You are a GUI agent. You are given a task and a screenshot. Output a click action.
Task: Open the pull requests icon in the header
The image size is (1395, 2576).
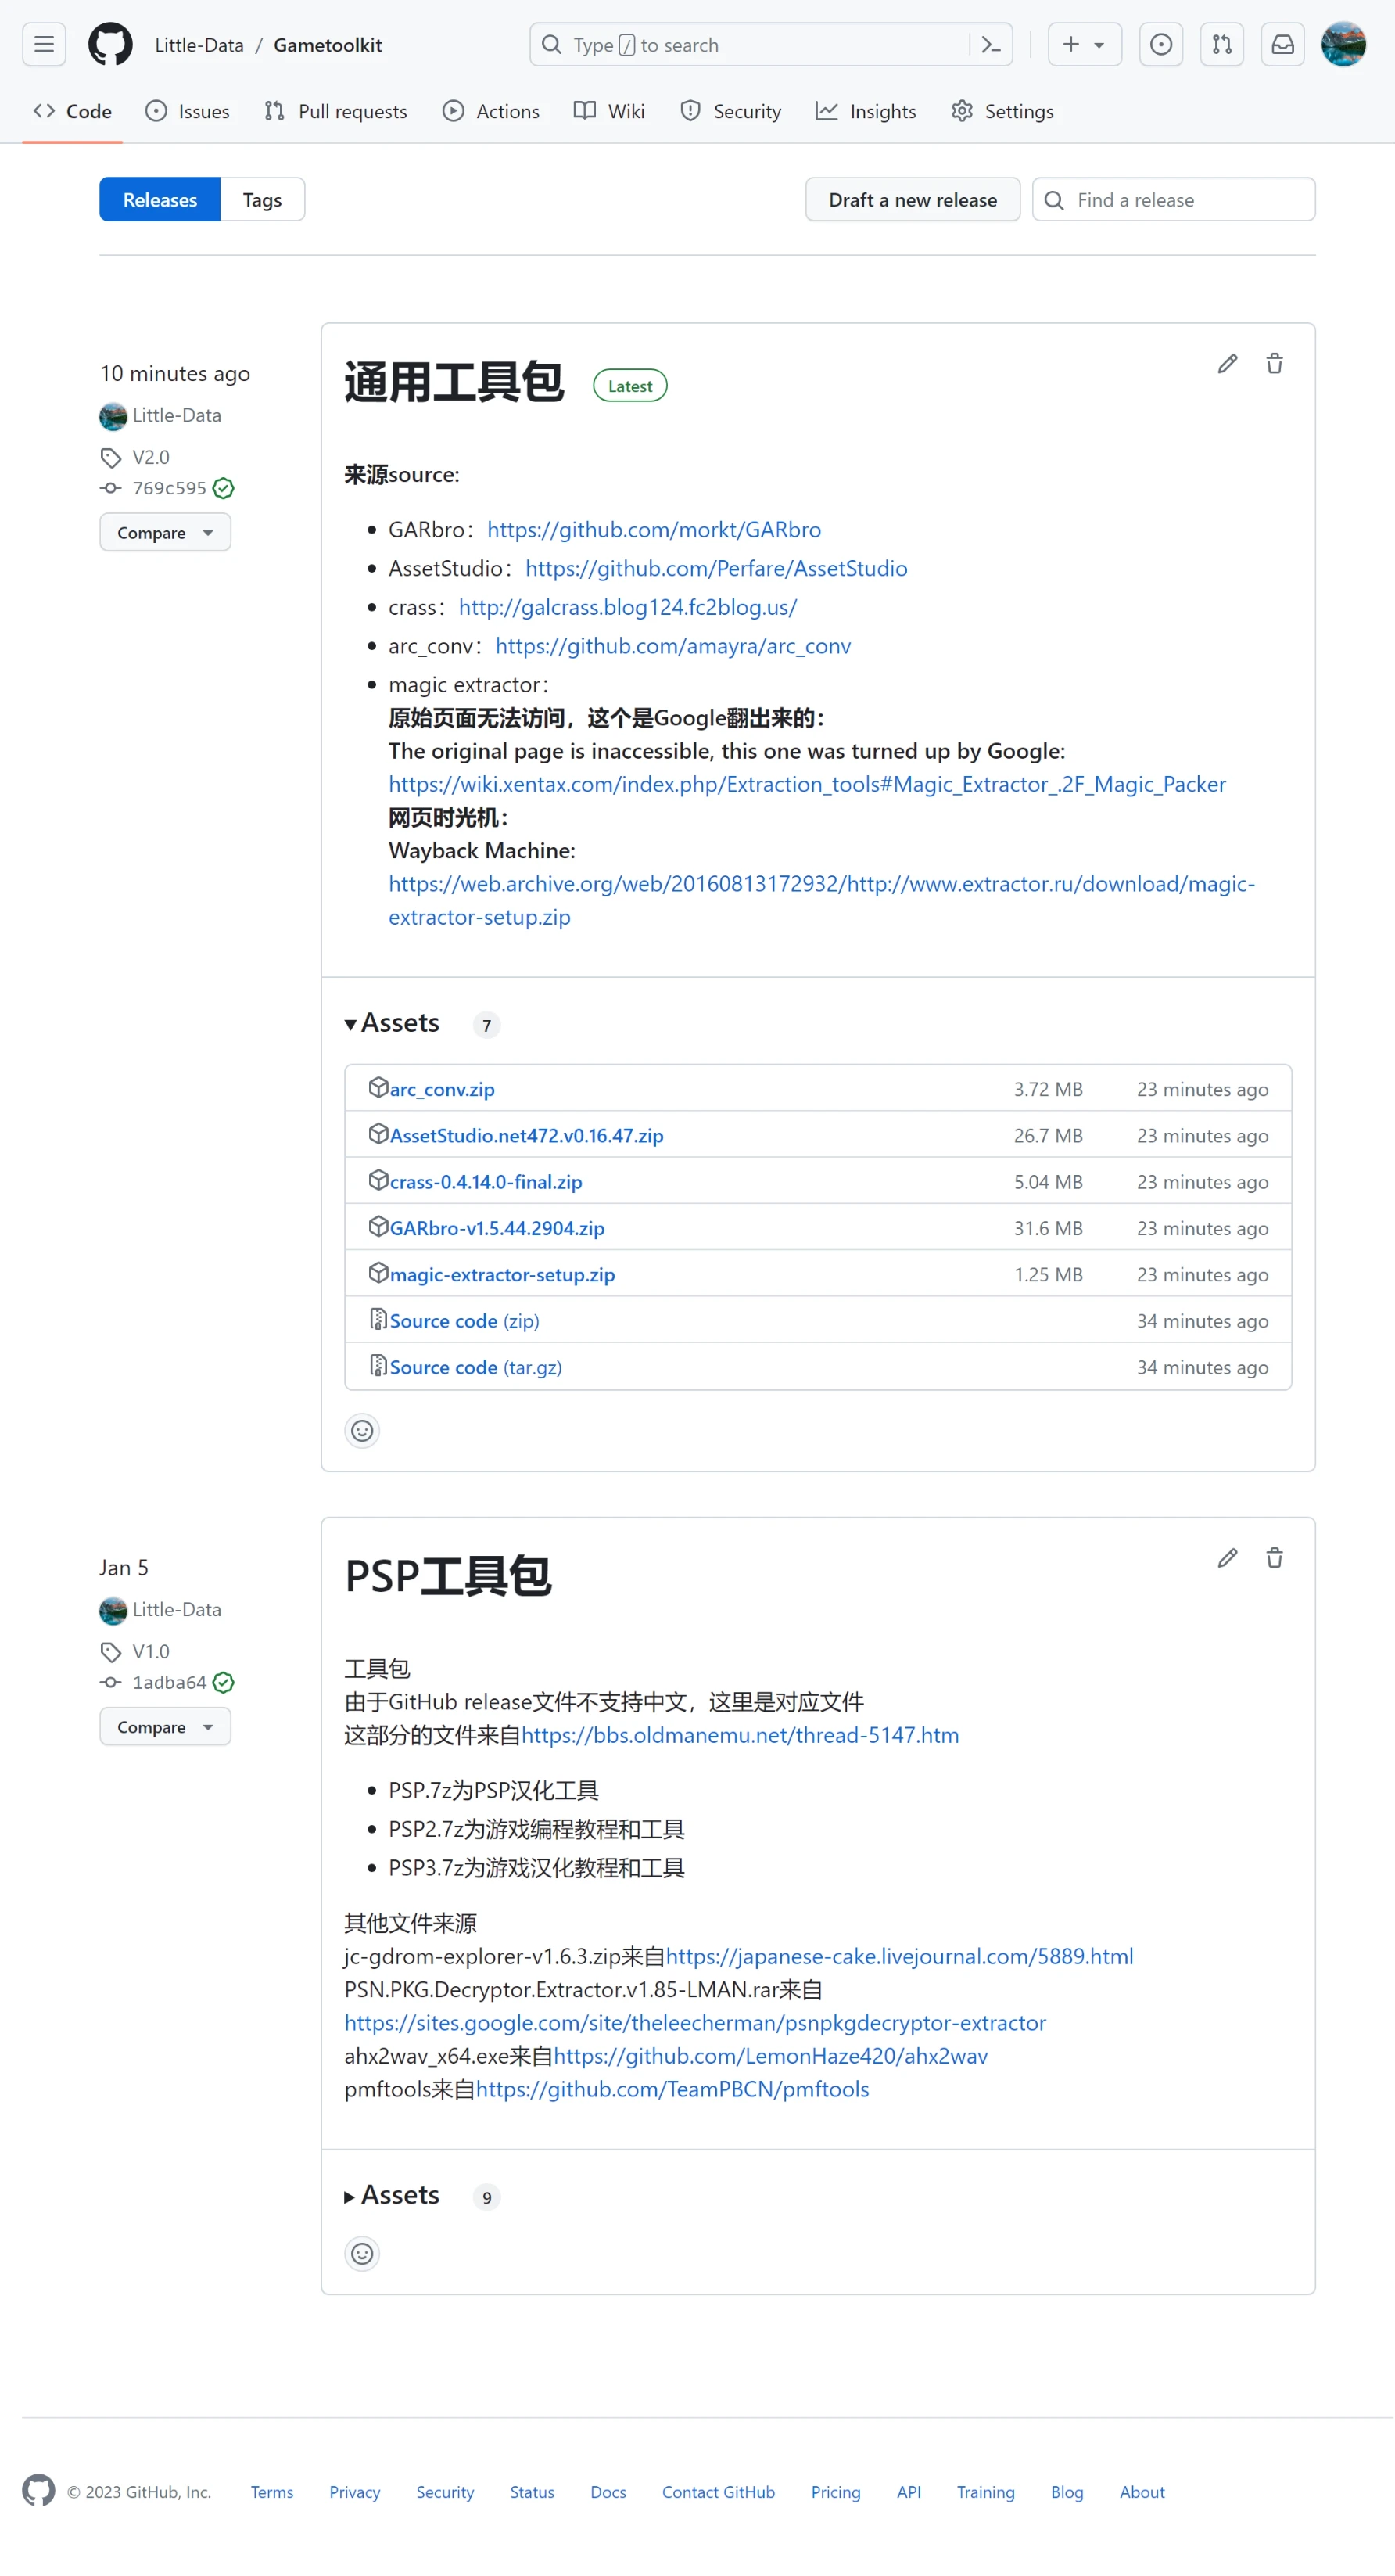tap(1221, 44)
